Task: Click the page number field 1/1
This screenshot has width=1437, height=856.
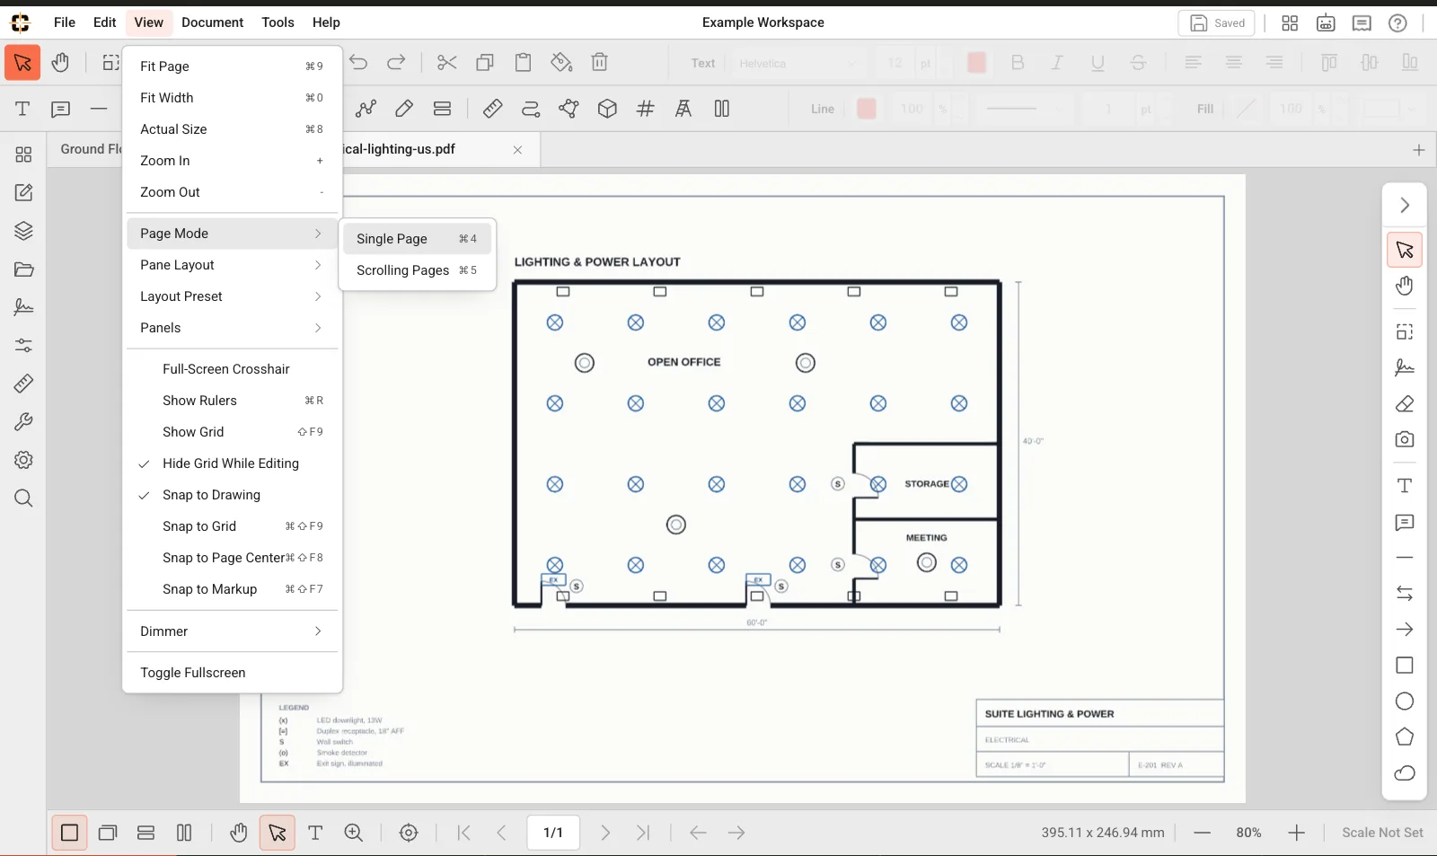Action: point(553,833)
